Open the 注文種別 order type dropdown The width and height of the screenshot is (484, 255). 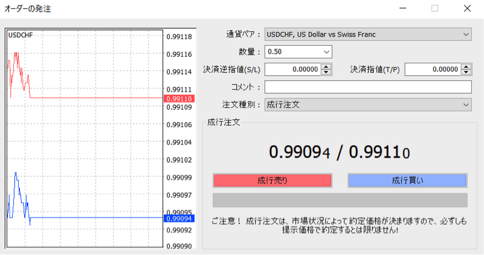click(368, 105)
